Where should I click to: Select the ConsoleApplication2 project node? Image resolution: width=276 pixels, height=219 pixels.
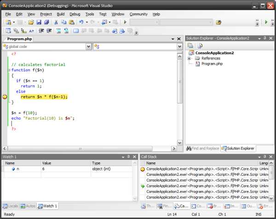[214, 53]
